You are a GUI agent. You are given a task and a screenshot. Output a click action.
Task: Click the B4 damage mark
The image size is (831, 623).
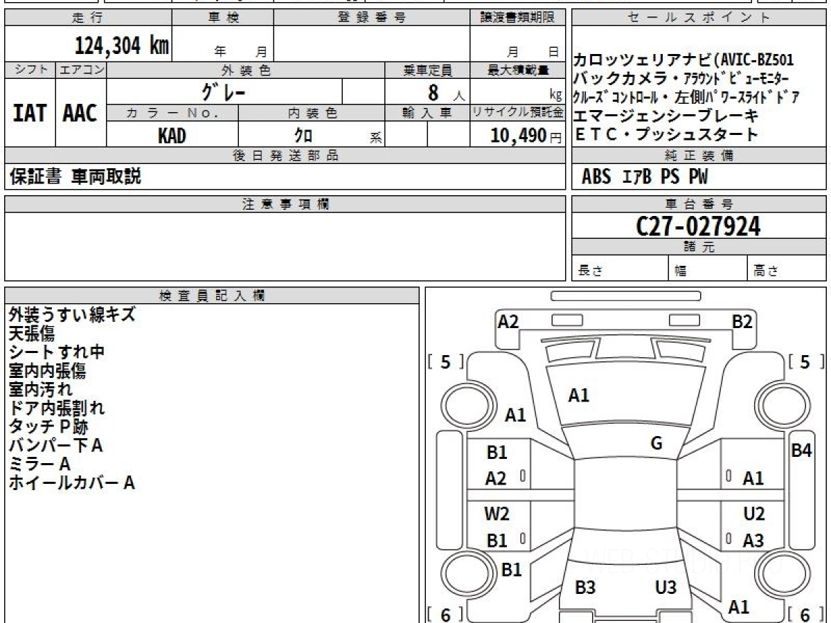(x=801, y=450)
